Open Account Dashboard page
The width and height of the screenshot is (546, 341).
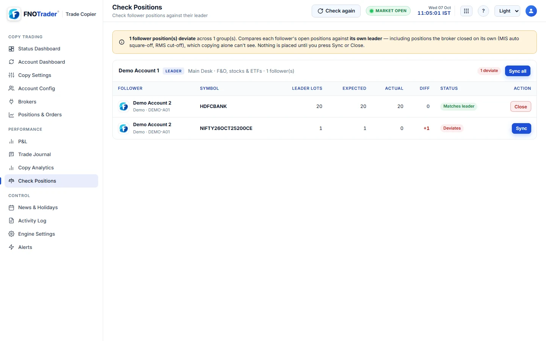pyautogui.click(x=51, y=62)
